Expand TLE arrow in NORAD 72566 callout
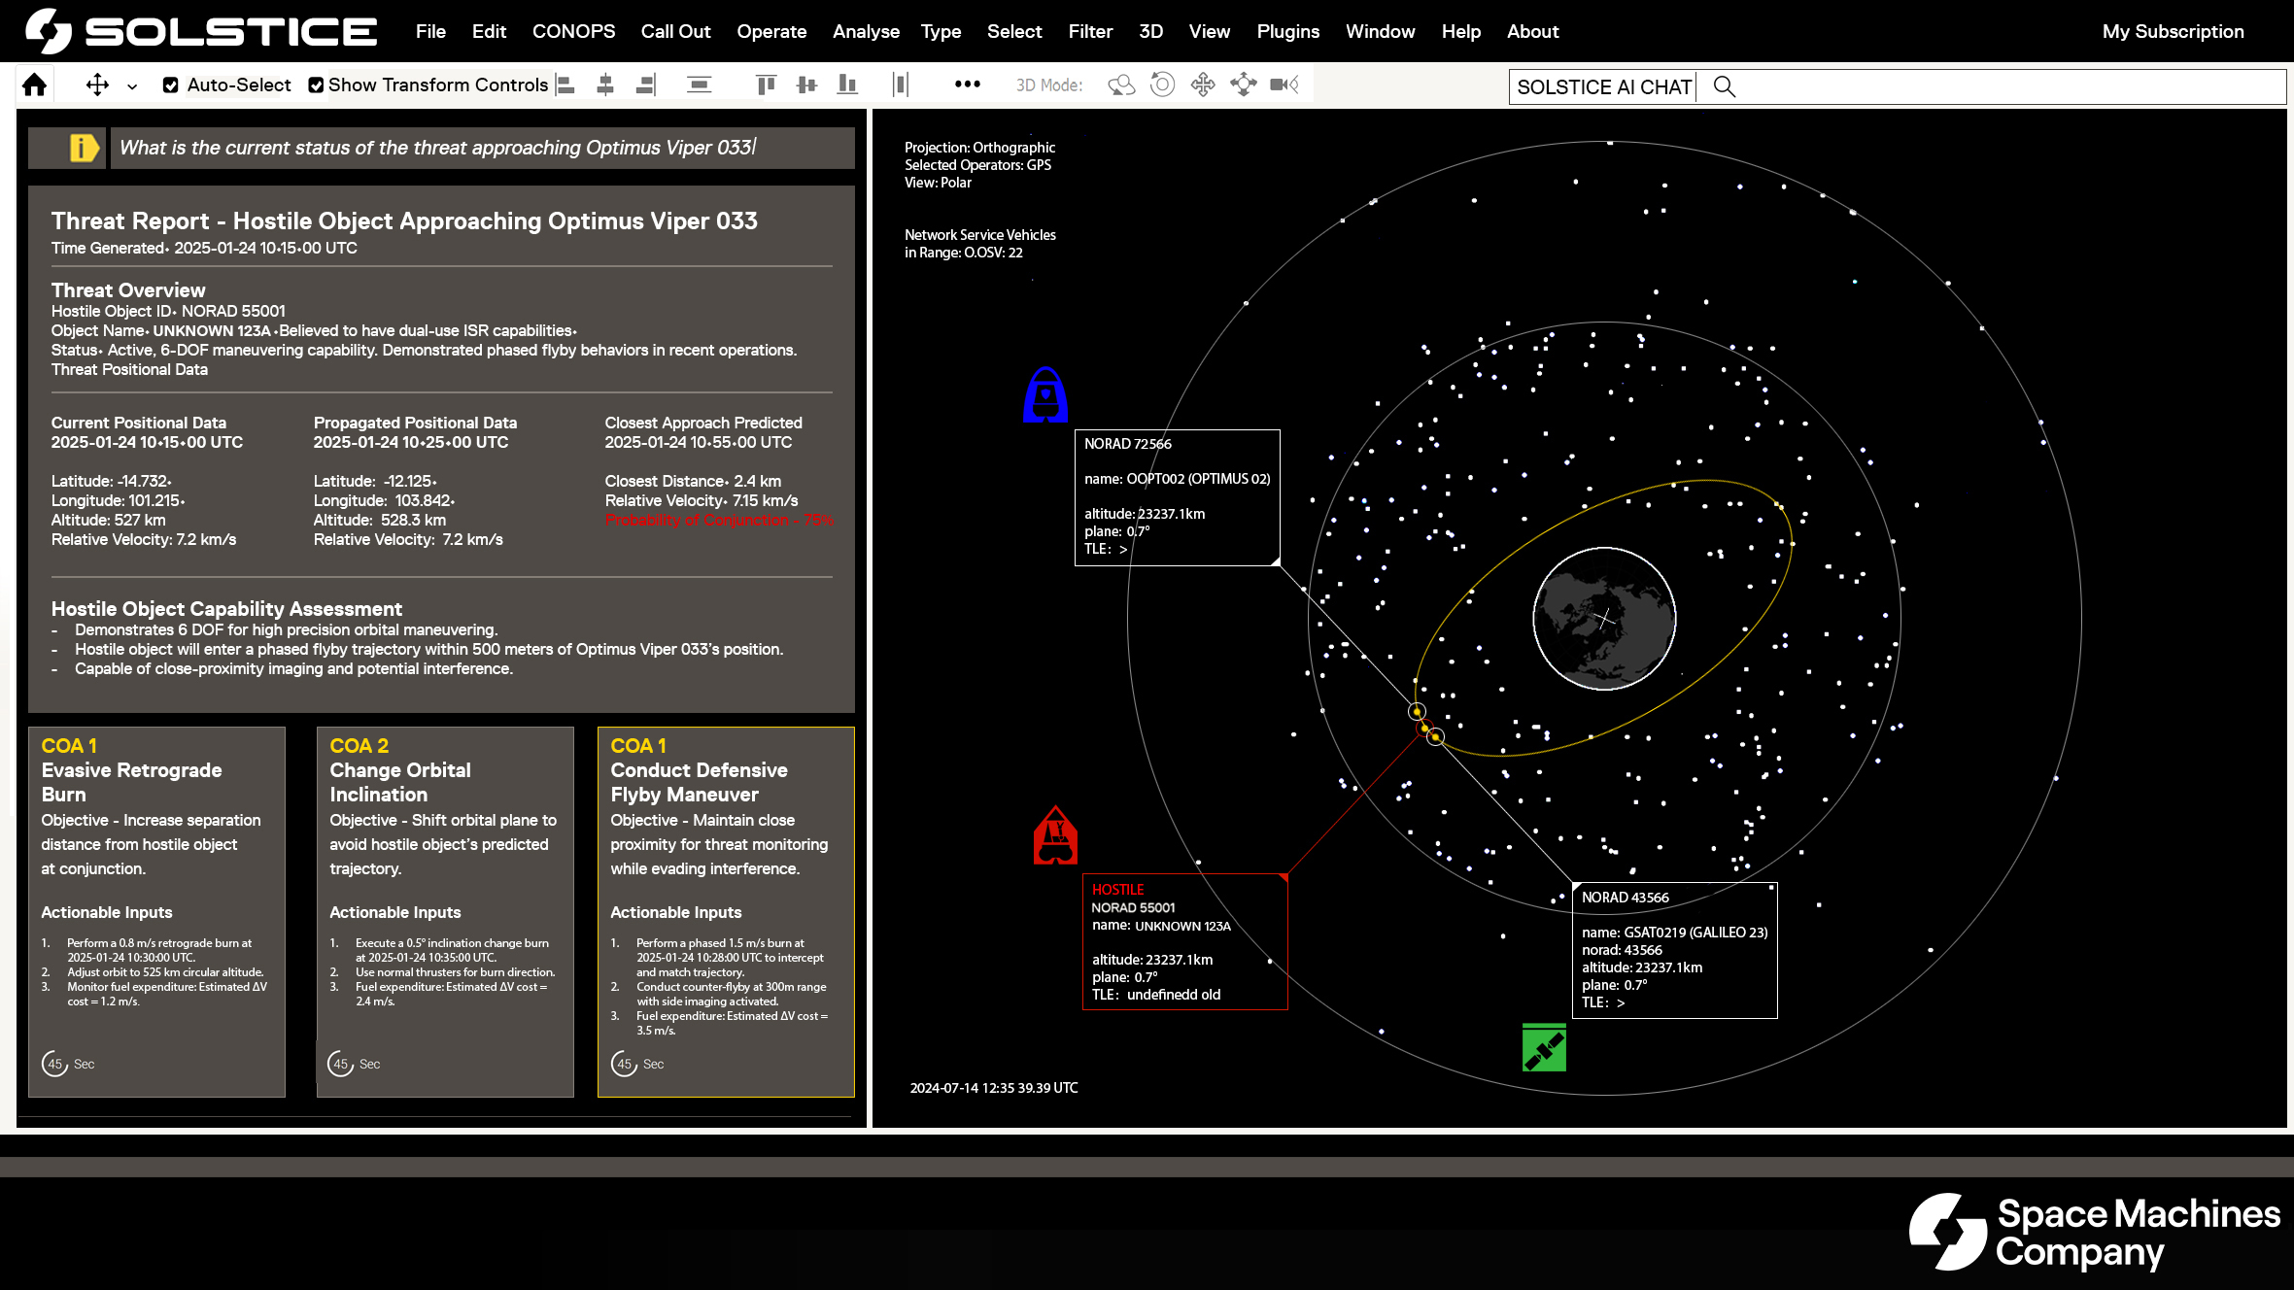The height and width of the screenshot is (1290, 2294). (1123, 550)
